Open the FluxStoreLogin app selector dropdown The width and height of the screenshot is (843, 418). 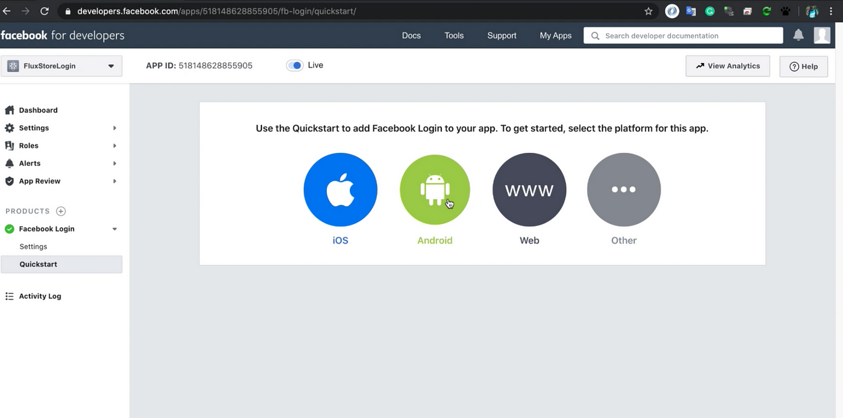[x=61, y=66]
